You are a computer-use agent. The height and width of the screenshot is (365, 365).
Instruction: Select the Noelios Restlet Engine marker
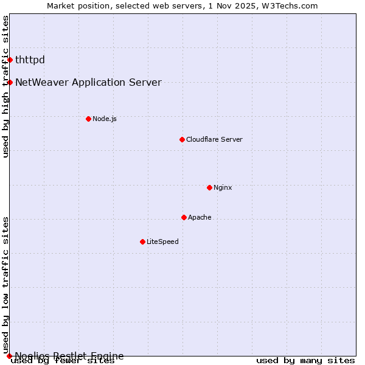point(9,356)
